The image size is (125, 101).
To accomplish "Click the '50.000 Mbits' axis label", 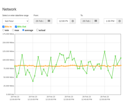I will 9,77.
